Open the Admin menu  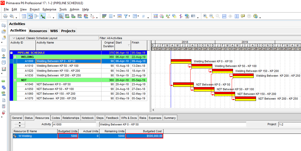[x=74, y=9]
